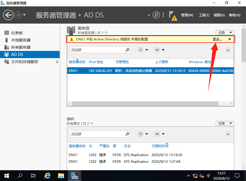Sort events by 严重性 column
246x181 pixels.
(104, 146)
